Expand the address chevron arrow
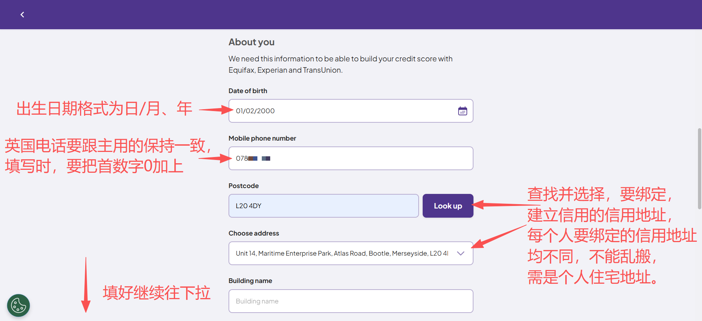Image resolution: width=702 pixels, height=321 pixels. 461,253
